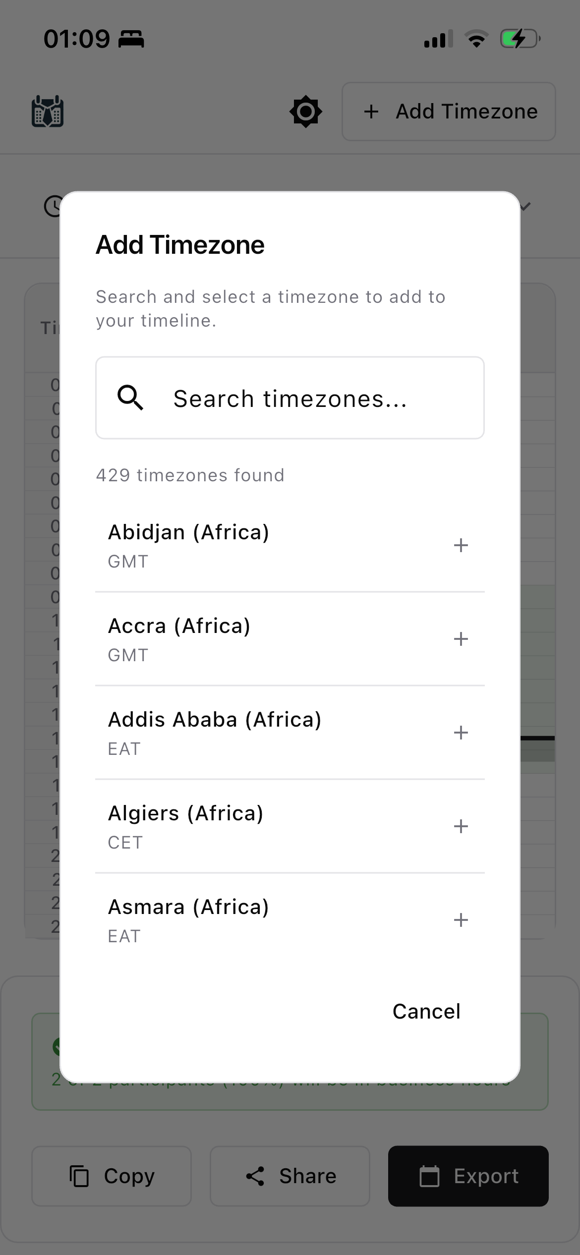The height and width of the screenshot is (1255, 580).
Task: Select the Addis Ababa (Africa) entry
Action: click(x=290, y=733)
